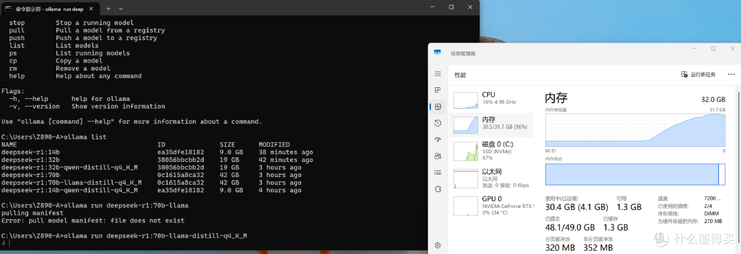Select the Memory 30.5/31.7 GB entry
Image resolution: width=741 pixels, height=254 pixels.
pos(492,125)
